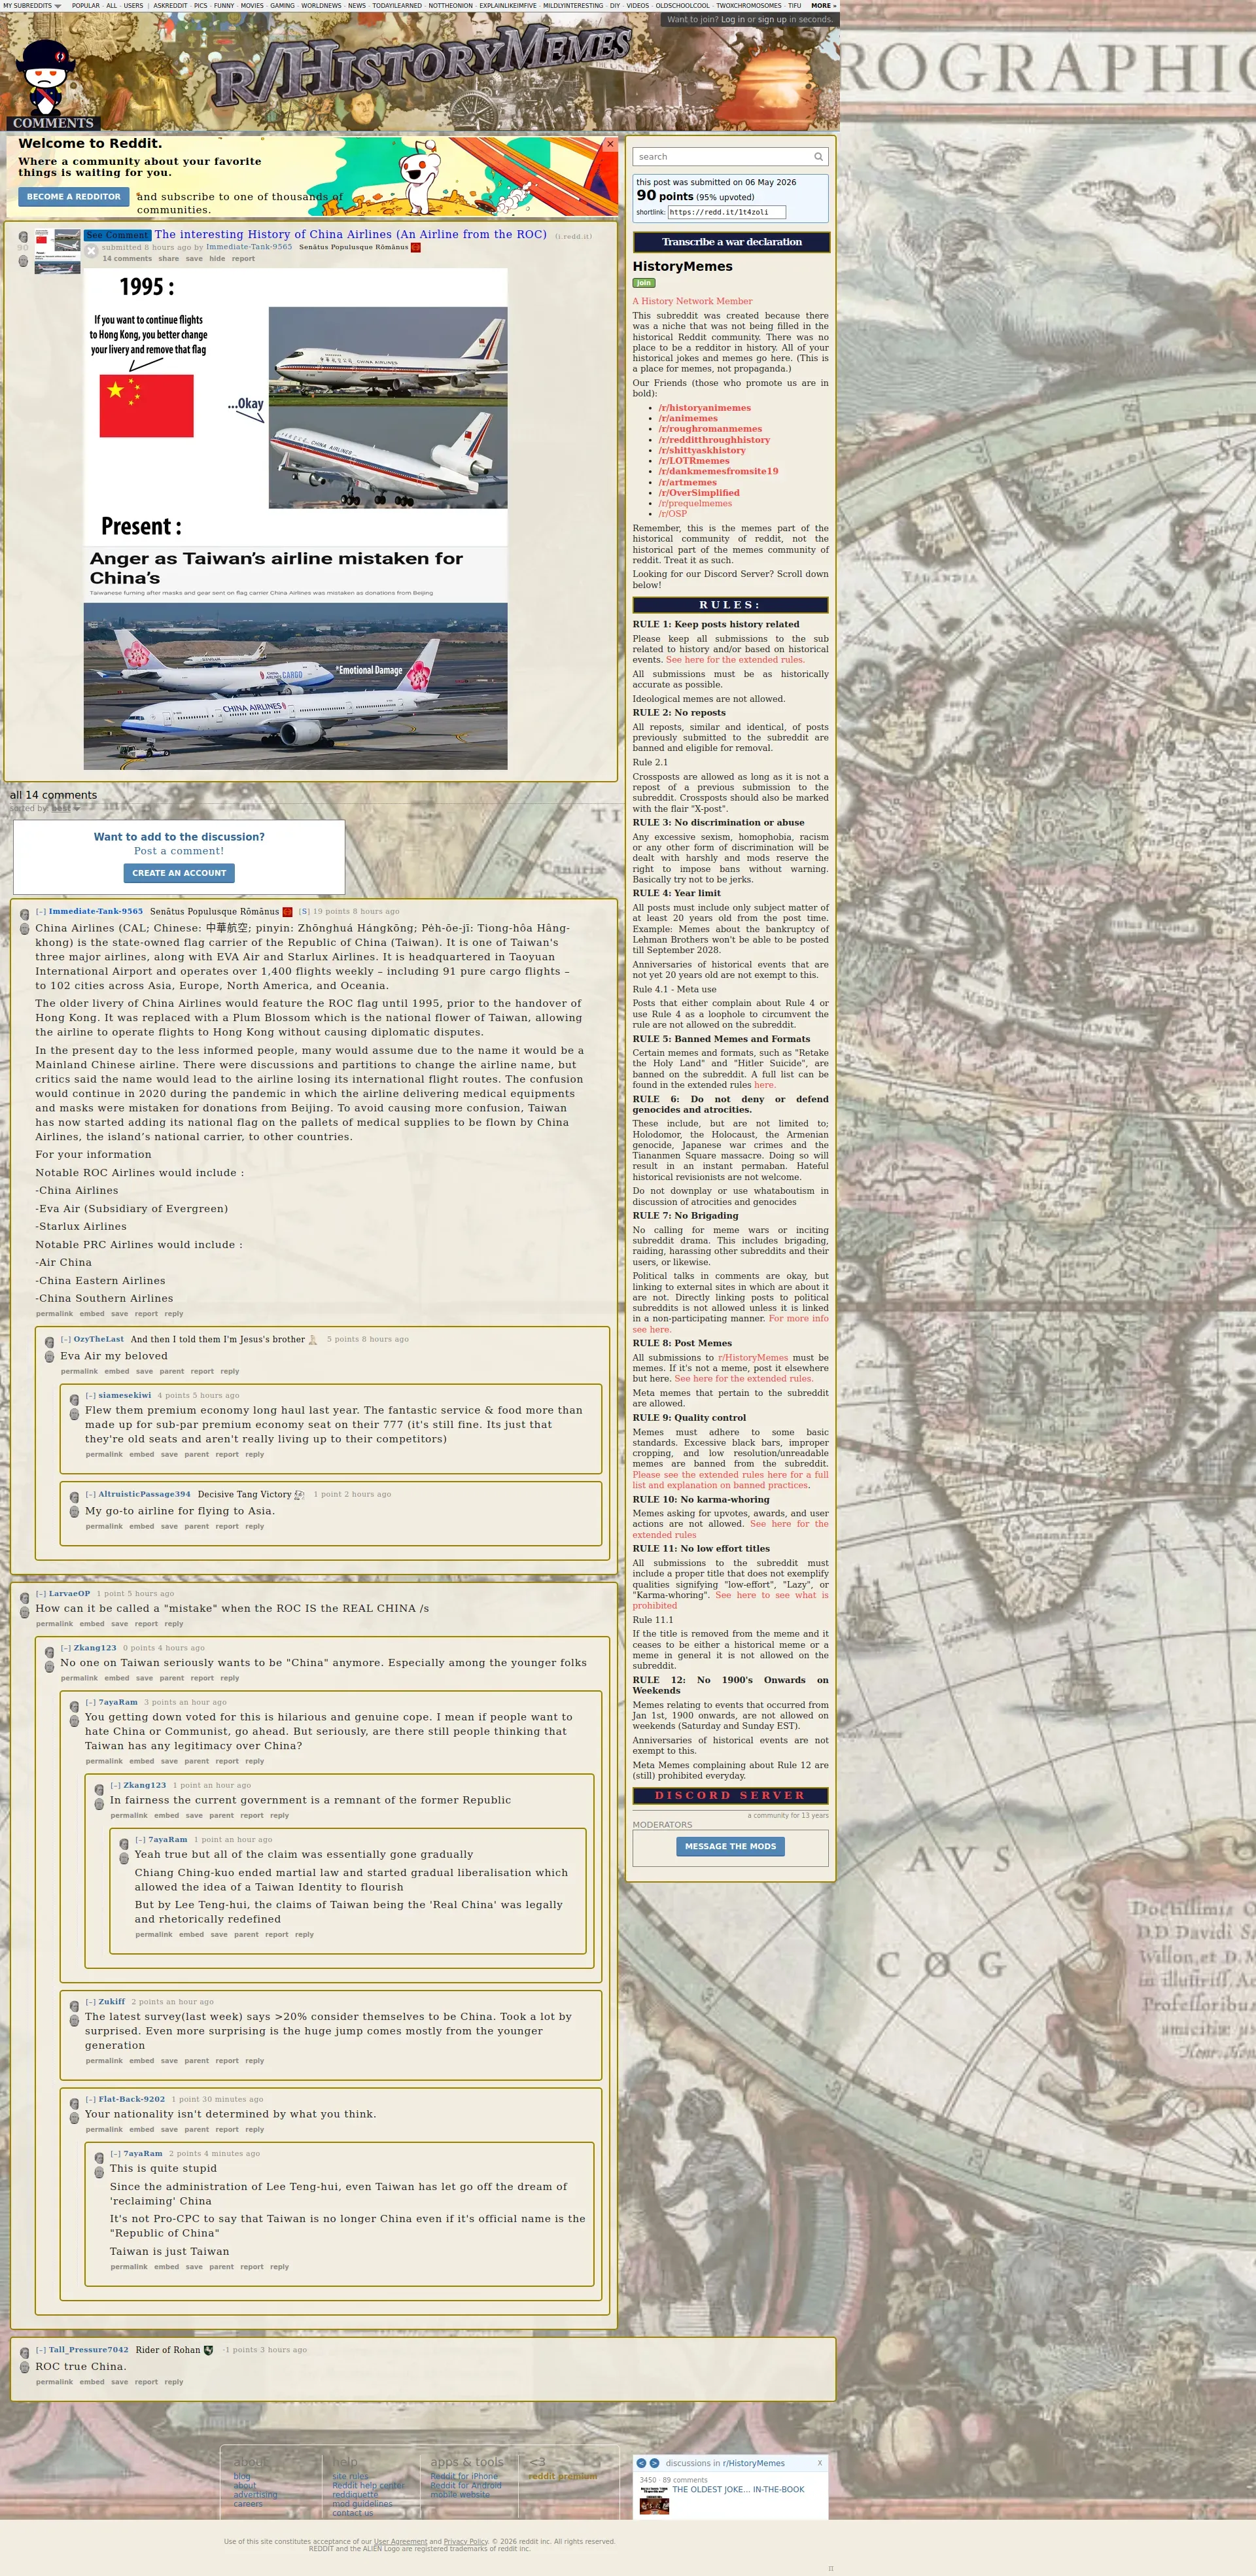
Task: Click the Become a Redditor button
Action: [x=74, y=197]
